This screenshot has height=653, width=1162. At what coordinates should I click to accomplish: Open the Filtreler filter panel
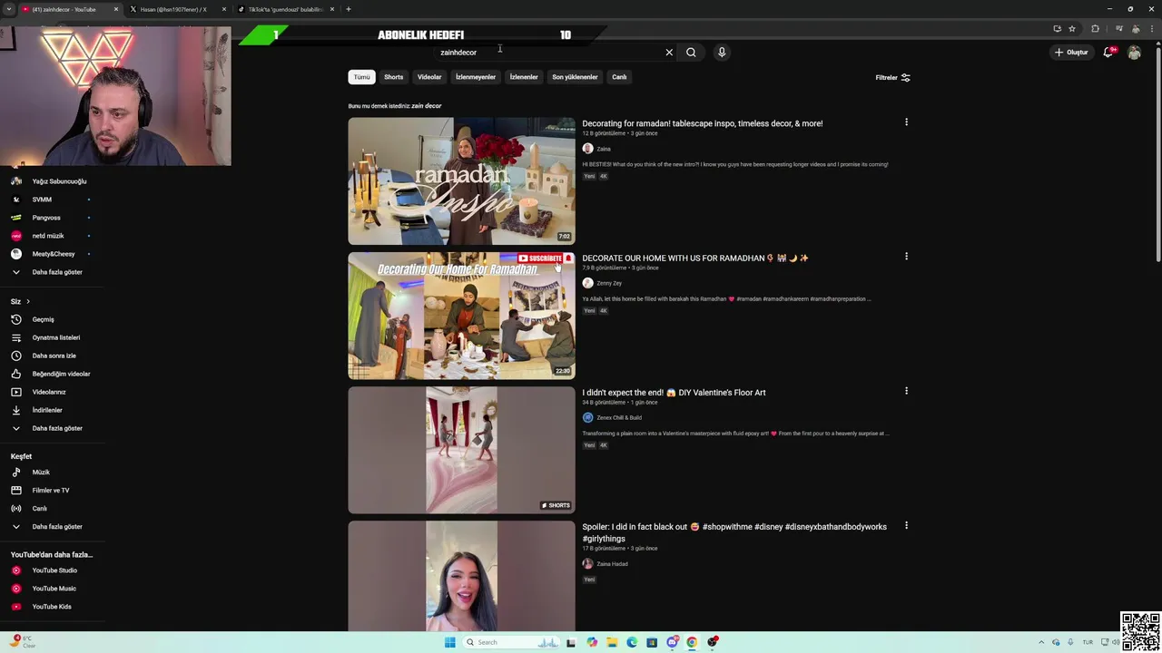[892, 77]
